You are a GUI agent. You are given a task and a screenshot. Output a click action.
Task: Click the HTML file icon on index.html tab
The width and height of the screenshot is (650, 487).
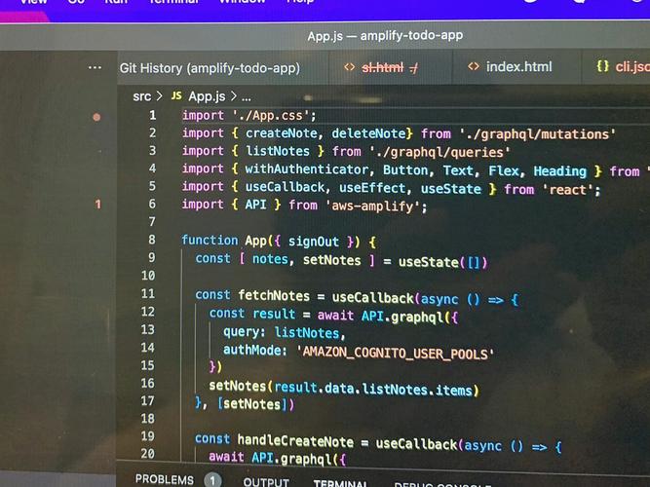[x=474, y=66]
